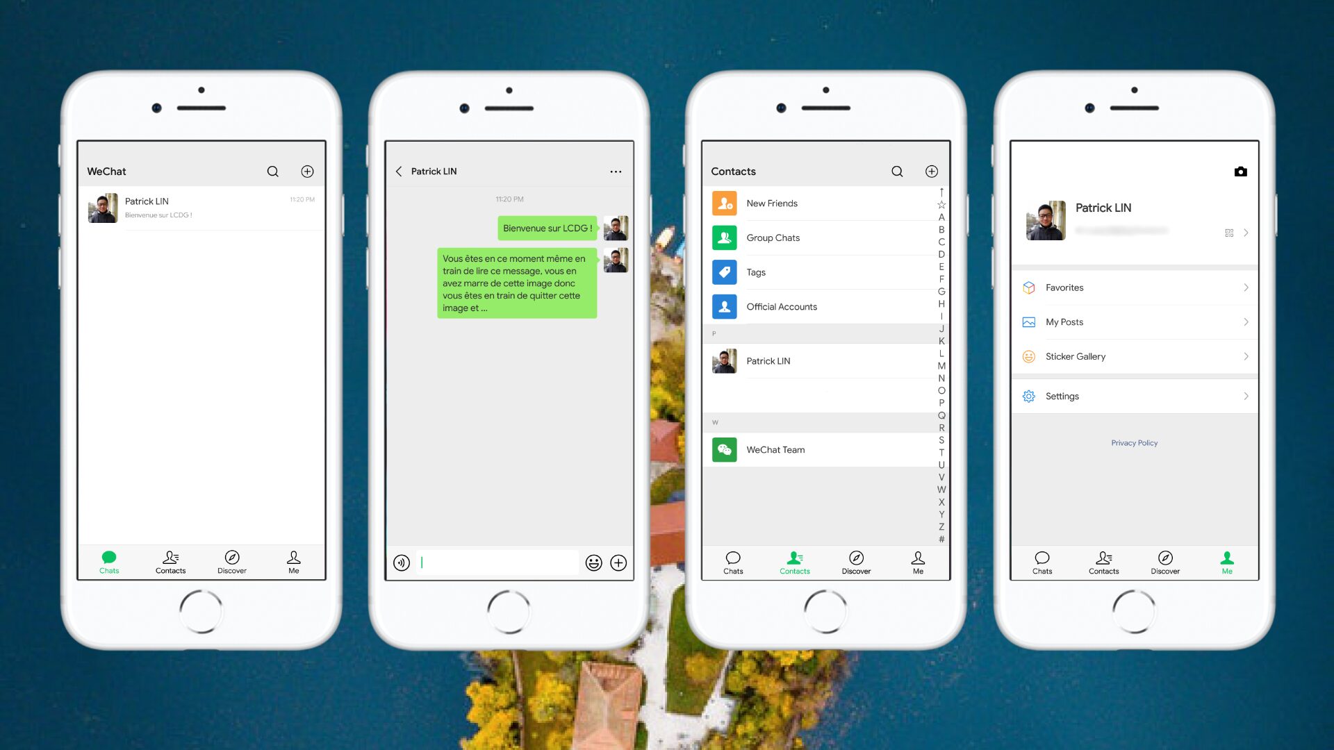Tap Settings in profile menu
1334x750 pixels.
[1135, 396]
